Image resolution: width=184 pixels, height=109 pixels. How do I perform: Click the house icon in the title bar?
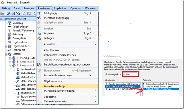(2, 3)
